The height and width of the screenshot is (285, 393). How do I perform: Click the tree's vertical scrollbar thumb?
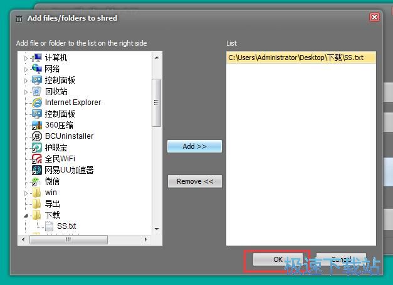[157, 102]
